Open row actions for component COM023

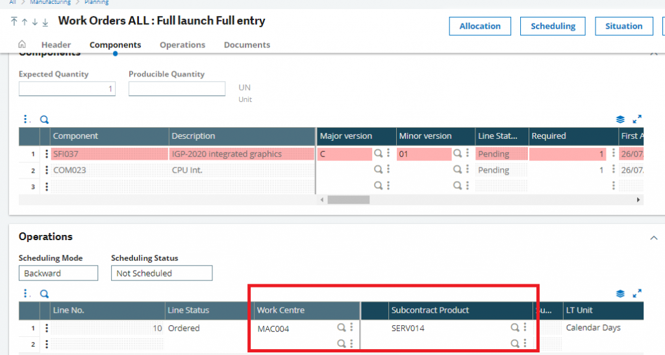(x=47, y=170)
